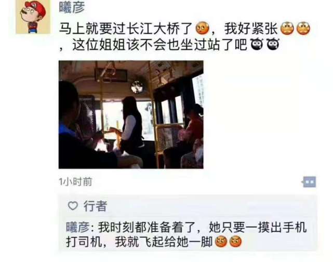Tap the comment line 打司机，我就飞起给她一脚
This screenshot has height=262, width=333.
(x=139, y=242)
